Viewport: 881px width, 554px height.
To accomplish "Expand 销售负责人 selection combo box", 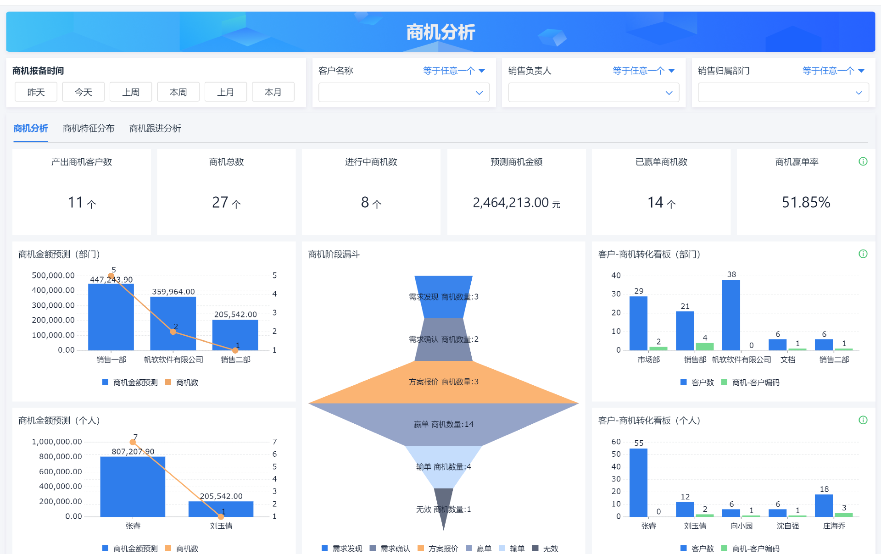I will click(593, 93).
